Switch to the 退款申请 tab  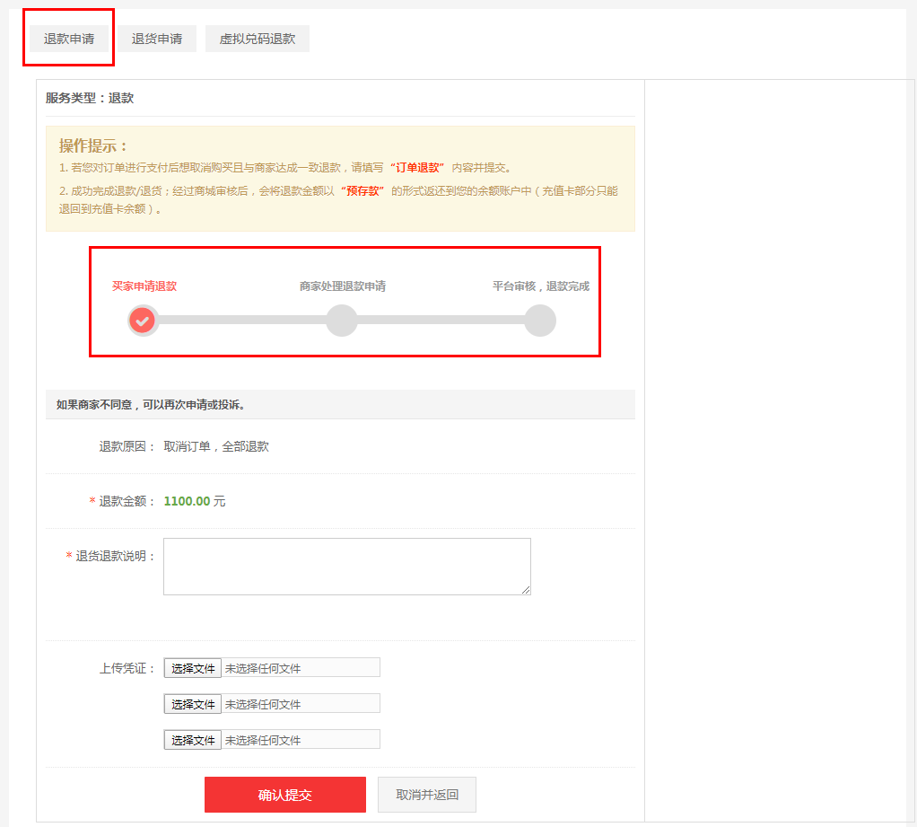(x=69, y=39)
